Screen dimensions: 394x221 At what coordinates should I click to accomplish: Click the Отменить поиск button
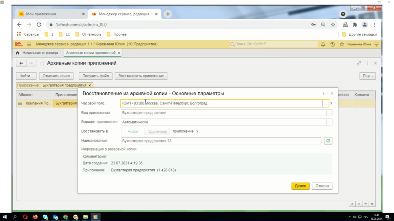coord(56,76)
